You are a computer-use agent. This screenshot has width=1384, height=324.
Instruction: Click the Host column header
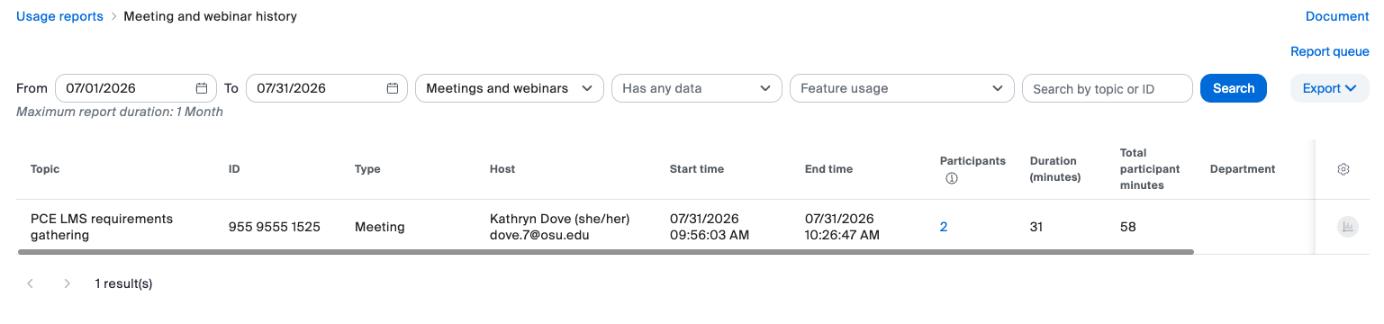pyautogui.click(x=502, y=169)
